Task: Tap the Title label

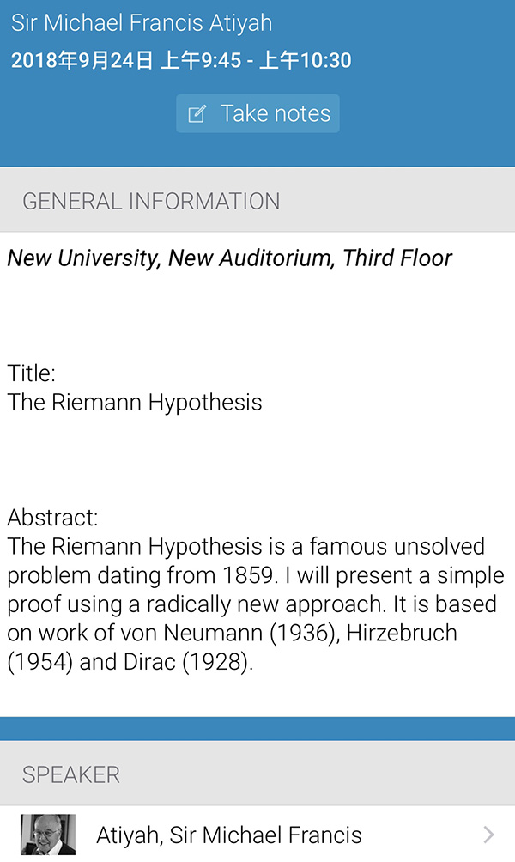Action: pyautogui.click(x=31, y=373)
